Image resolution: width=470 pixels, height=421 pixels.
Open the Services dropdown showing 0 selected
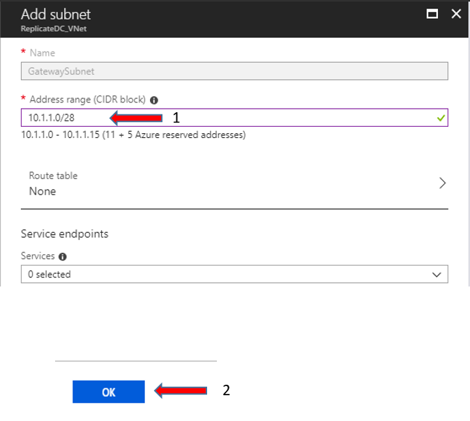click(234, 274)
